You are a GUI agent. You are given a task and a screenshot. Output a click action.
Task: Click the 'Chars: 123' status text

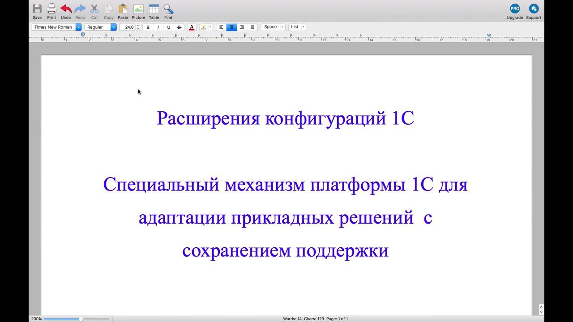click(314, 319)
